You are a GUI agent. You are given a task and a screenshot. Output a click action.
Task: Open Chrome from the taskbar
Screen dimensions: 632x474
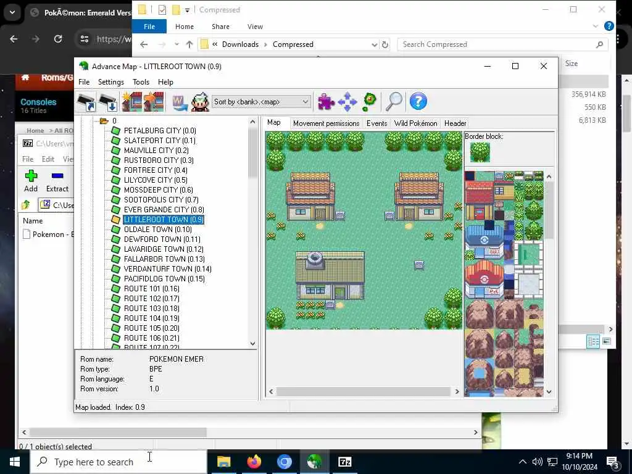coord(284,462)
